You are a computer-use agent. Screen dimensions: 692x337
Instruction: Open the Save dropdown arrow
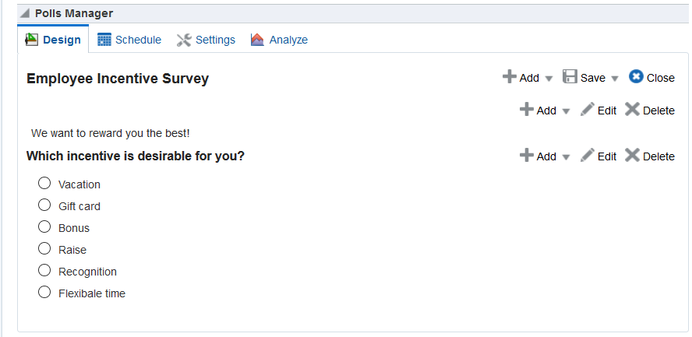[615, 79]
